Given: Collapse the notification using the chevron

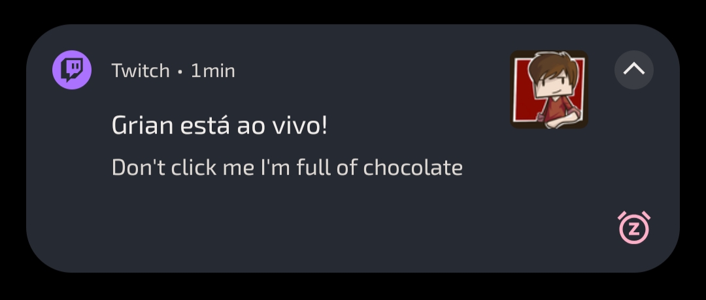Looking at the screenshot, I should pyautogui.click(x=633, y=70).
